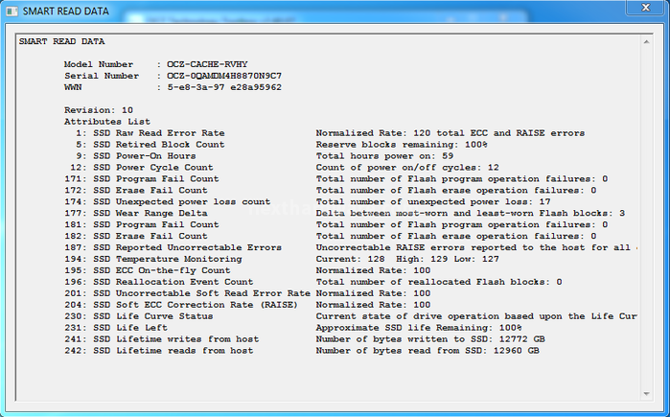Click 'Count of power on/off cycles: 12'
The height and width of the screenshot is (417, 670).
[x=407, y=168]
